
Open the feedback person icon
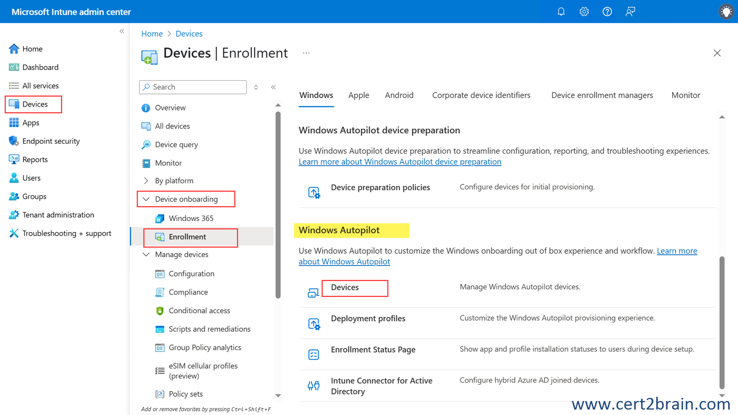coord(630,12)
